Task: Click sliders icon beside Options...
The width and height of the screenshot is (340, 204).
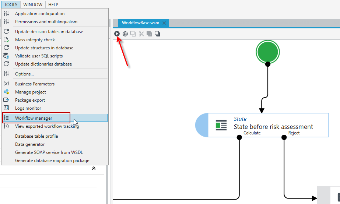Action: (6, 74)
